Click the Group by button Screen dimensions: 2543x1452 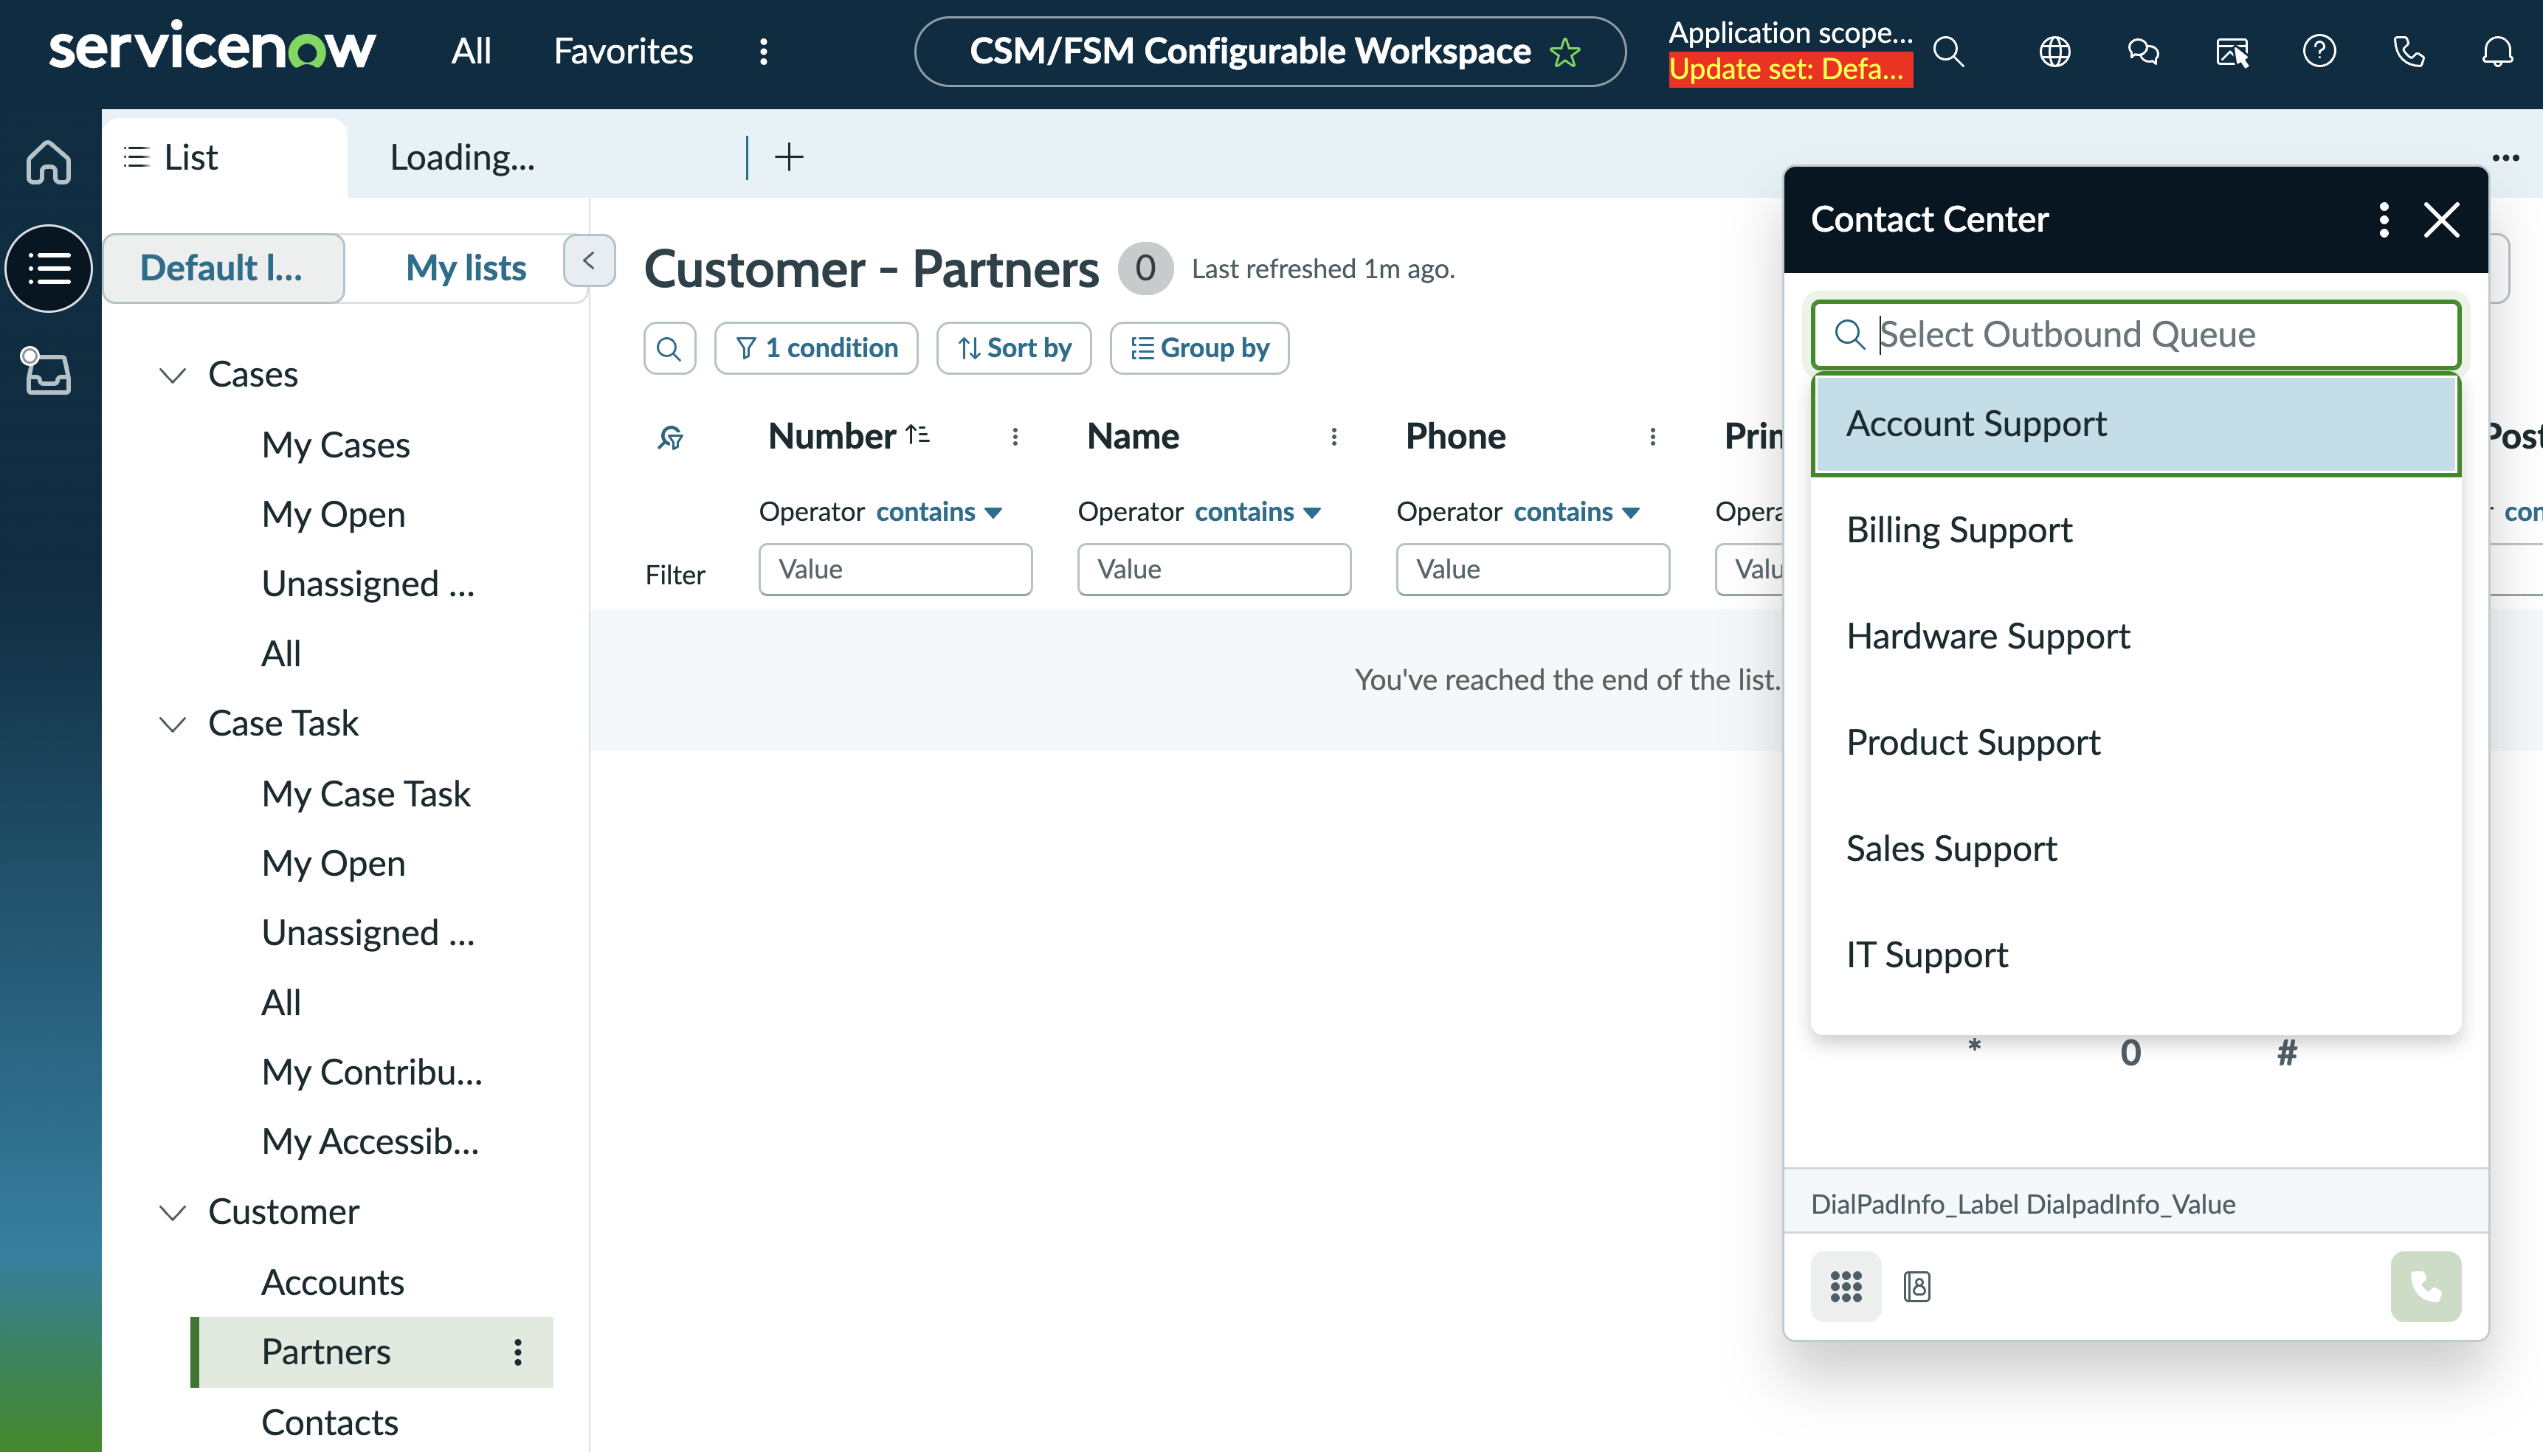click(x=1198, y=348)
